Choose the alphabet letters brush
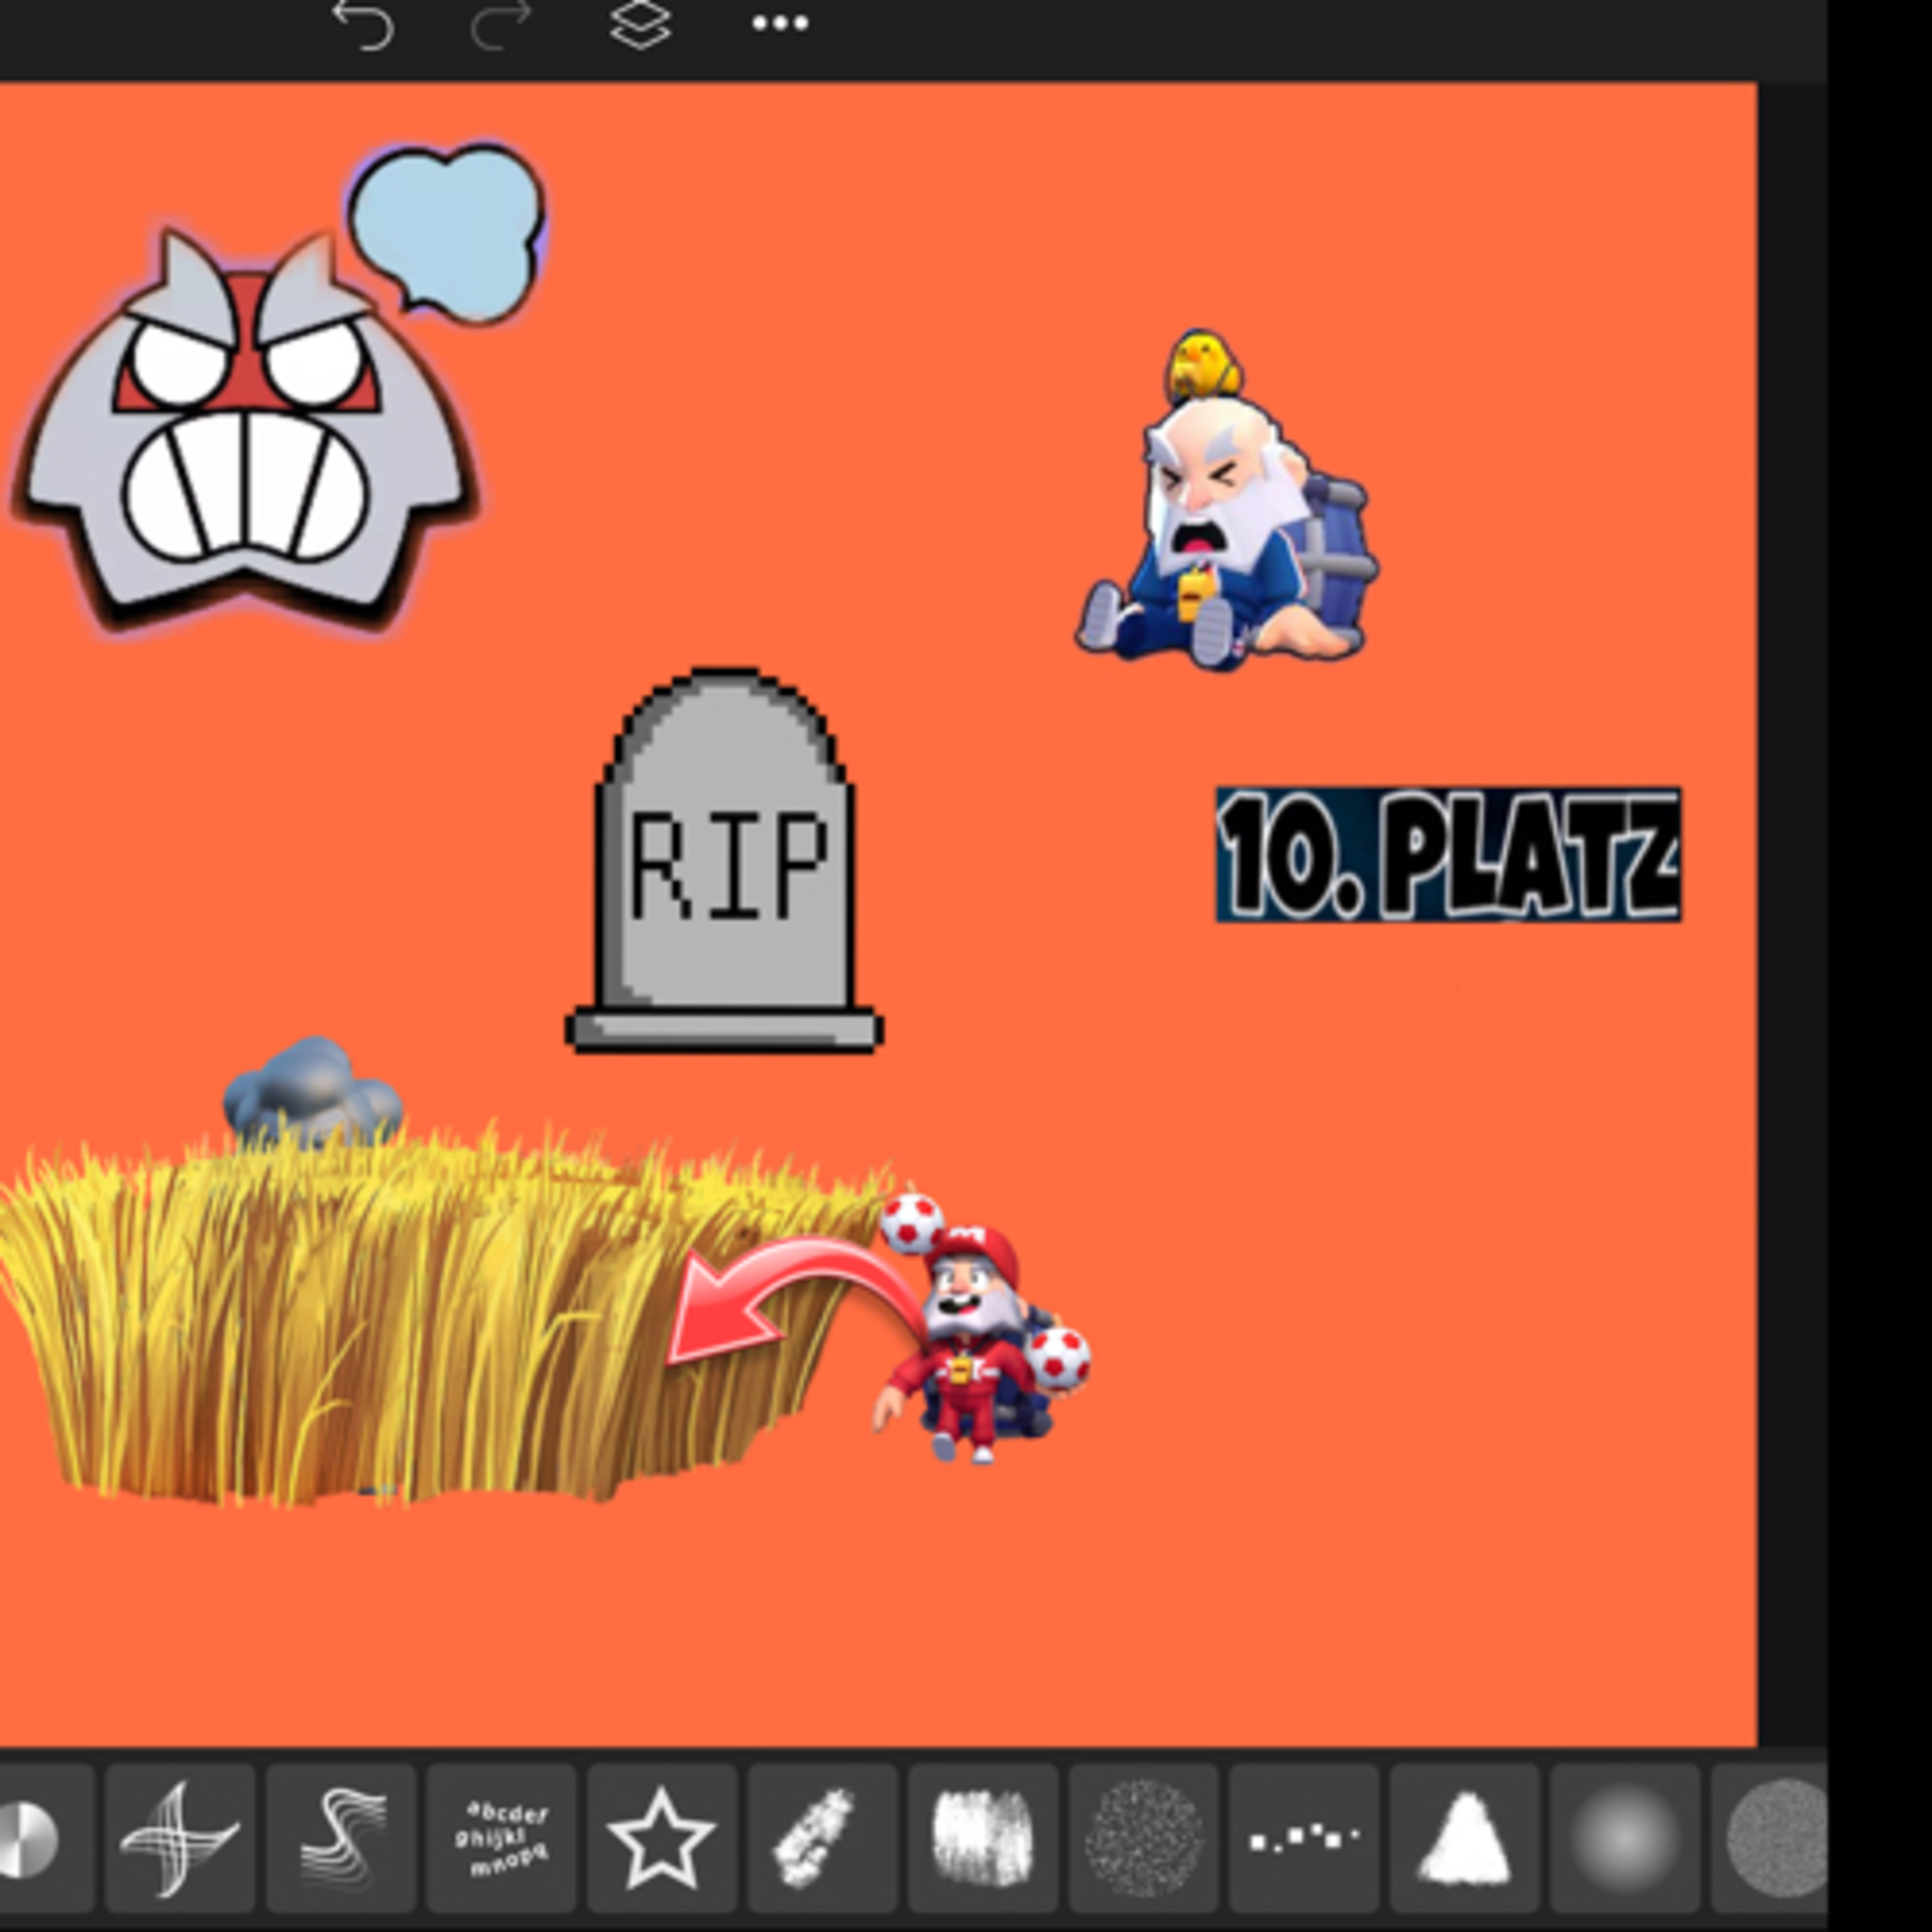Screen dimensions: 1932x1932 [502, 1838]
